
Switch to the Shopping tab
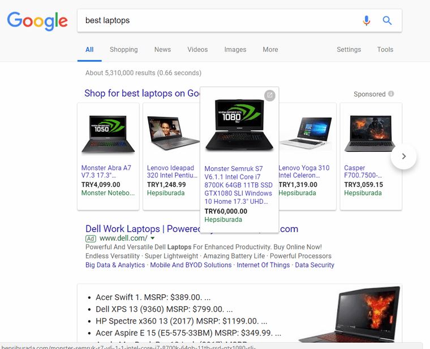[x=124, y=50]
